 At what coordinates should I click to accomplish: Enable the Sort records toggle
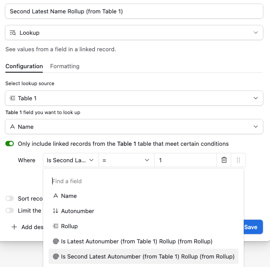tap(10, 198)
